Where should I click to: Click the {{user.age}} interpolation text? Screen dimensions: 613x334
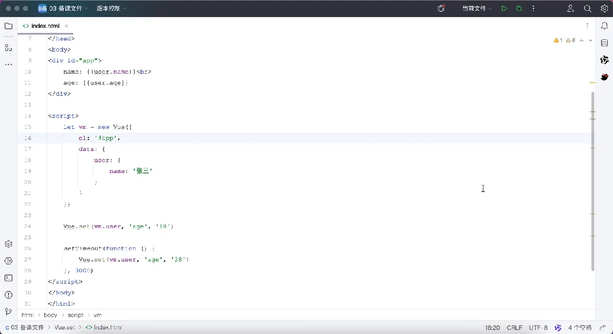click(106, 83)
